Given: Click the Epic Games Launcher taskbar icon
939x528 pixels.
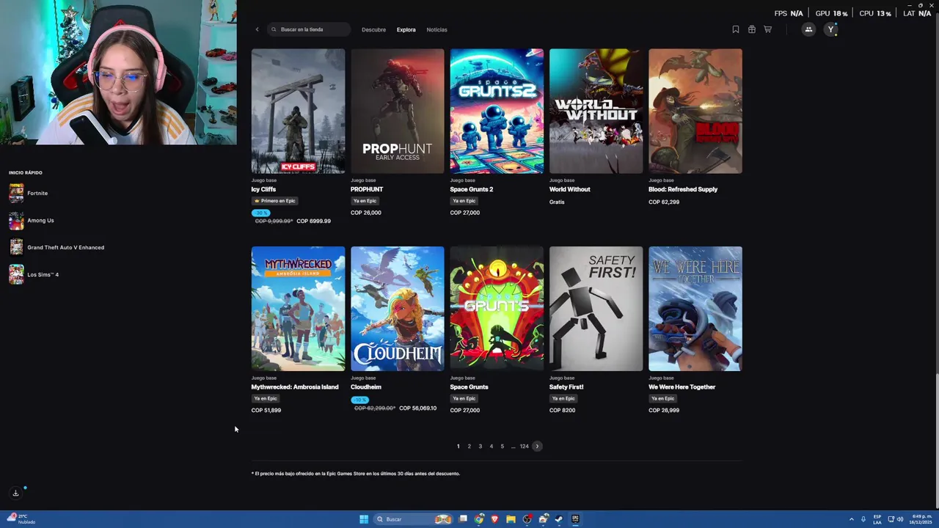Looking at the screenshot, I should [575, 519].
